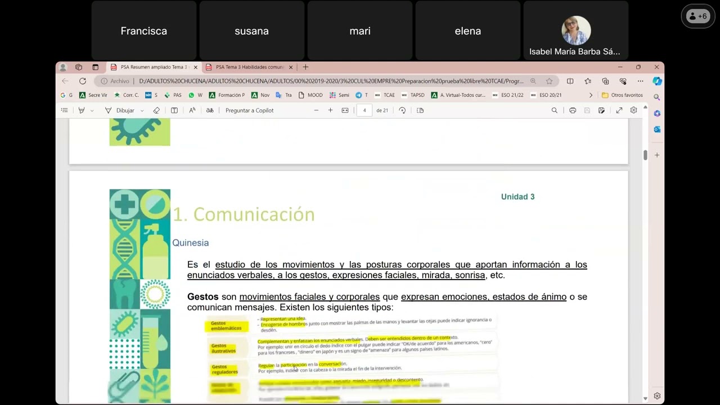Open the tab actions menu icon
The image size is (720, 405).
tap(95, 67)
